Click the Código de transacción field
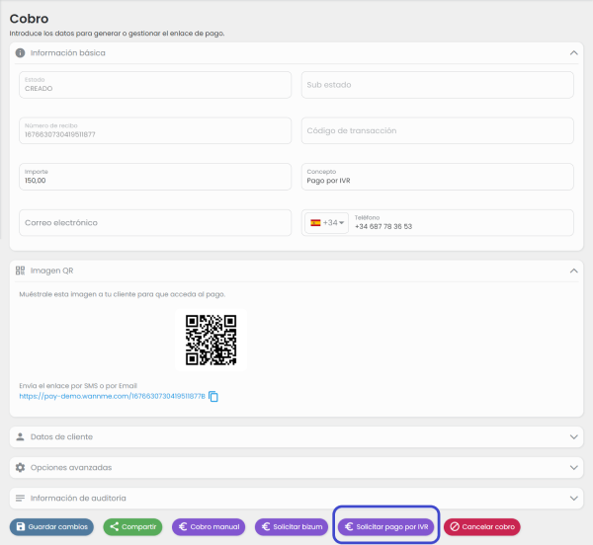This screenshot has width=593, height=545. [x=437, y=130]
